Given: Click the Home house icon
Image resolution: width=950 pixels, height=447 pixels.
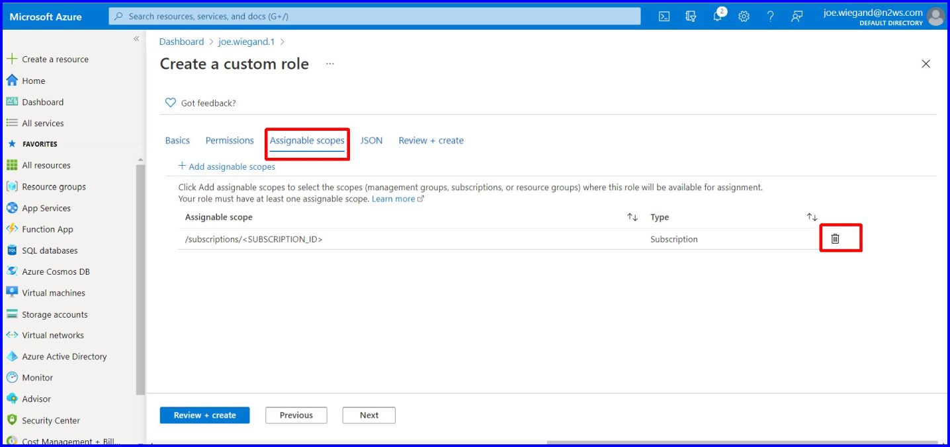Looking at the screenshot, I should click(x=12, y=81).
